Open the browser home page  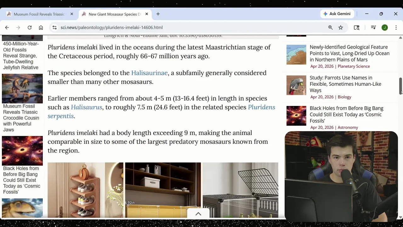(x=41, y=27)
